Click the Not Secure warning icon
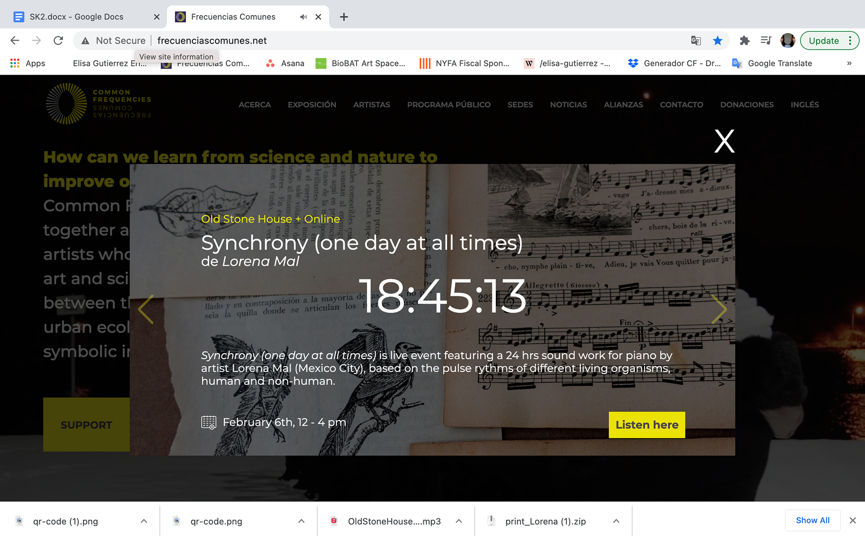 [x=85, y=41]
